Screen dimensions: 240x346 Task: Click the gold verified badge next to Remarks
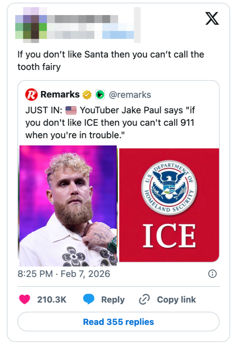[87, 95]
